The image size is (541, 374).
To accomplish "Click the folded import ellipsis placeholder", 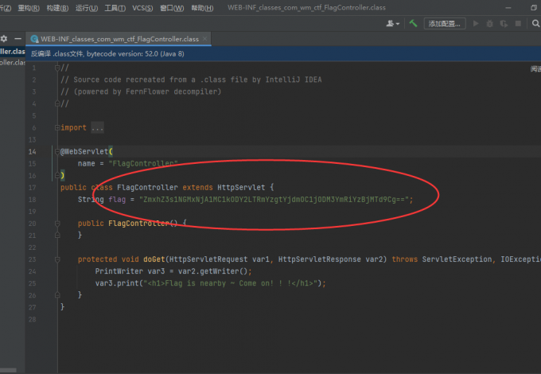I will 97,127.
